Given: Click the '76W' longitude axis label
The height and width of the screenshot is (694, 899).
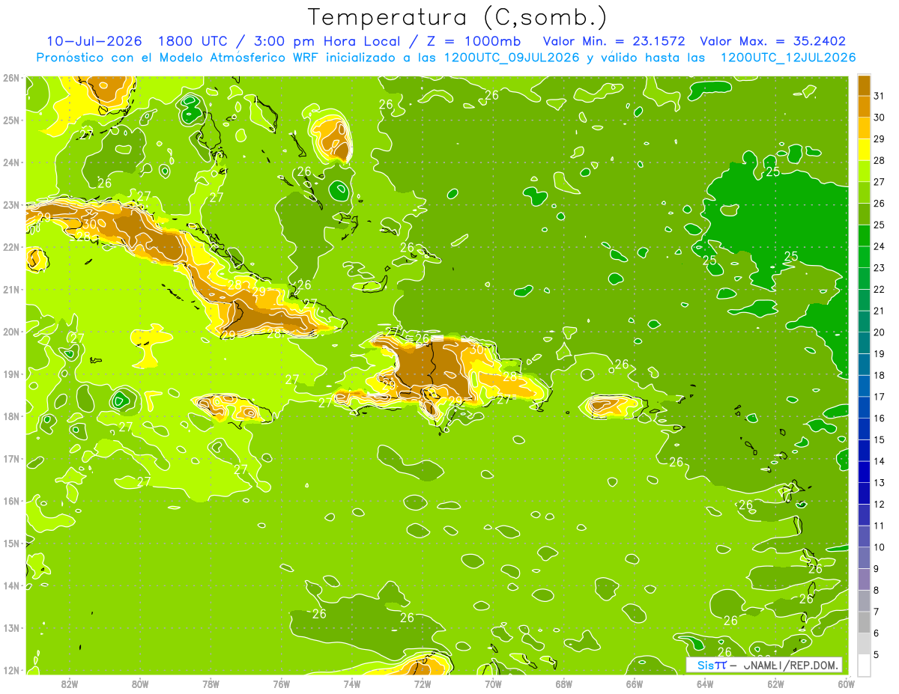Looking at the screenshot, I should click(282, 683).
